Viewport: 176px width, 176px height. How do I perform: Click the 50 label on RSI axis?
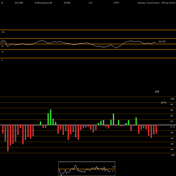[2, 46]
